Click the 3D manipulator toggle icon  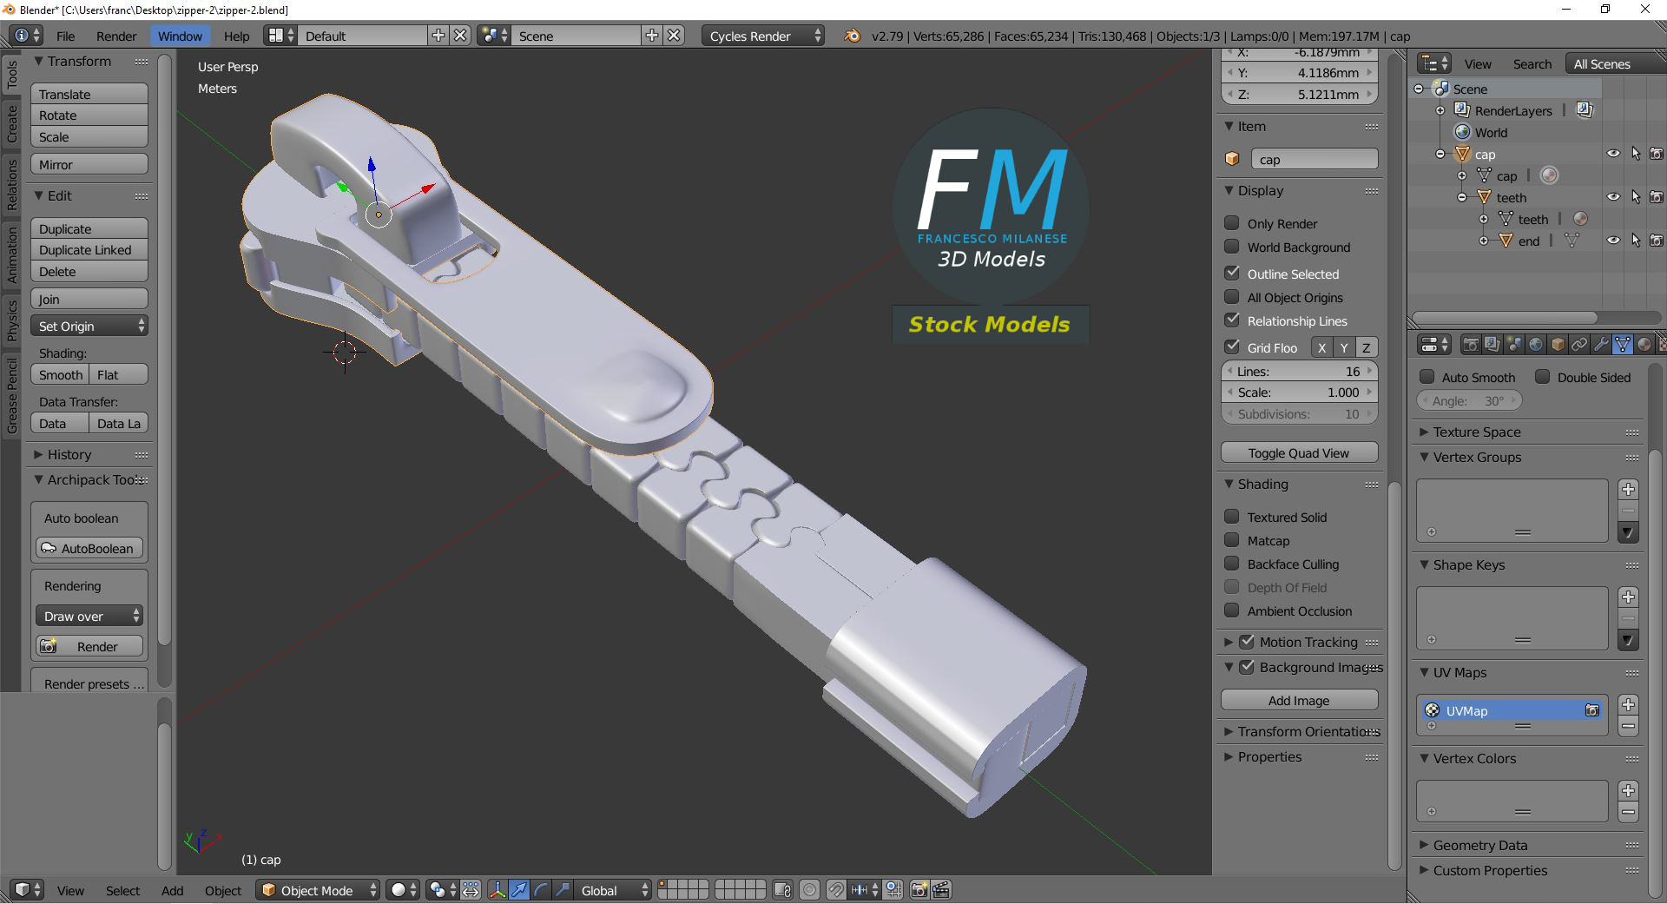(x=497, y=890)
